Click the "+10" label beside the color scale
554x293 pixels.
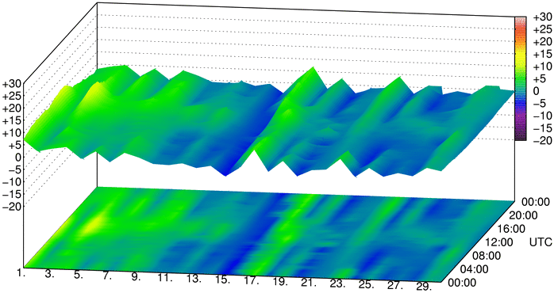pyautogui.click(x=542, y=67)
